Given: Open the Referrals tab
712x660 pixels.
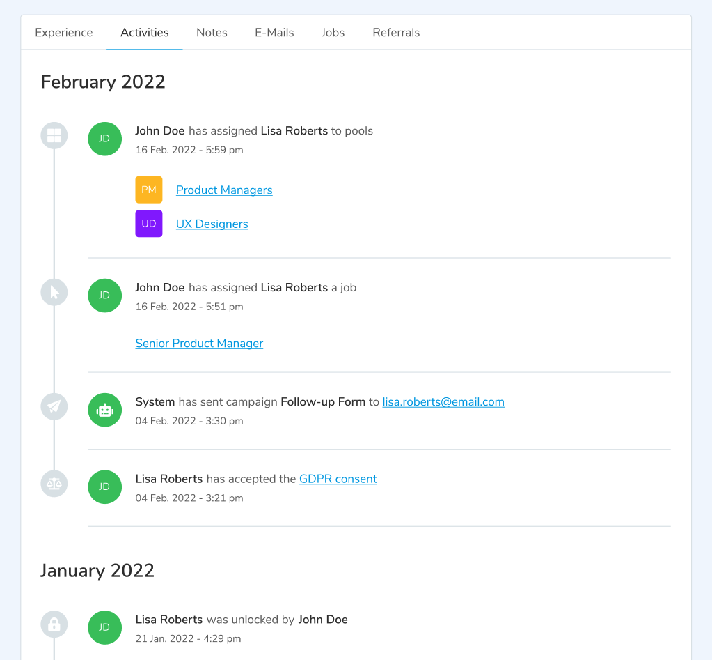Looking at the screenshot, I should [396, 33].
